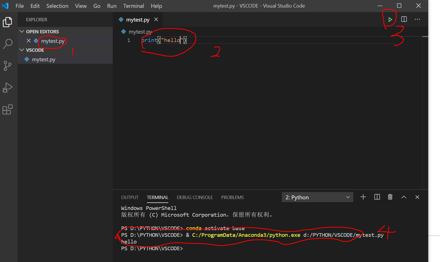Split the editor to the right
This screenshot has width=440, height=262.
(404, 19)
